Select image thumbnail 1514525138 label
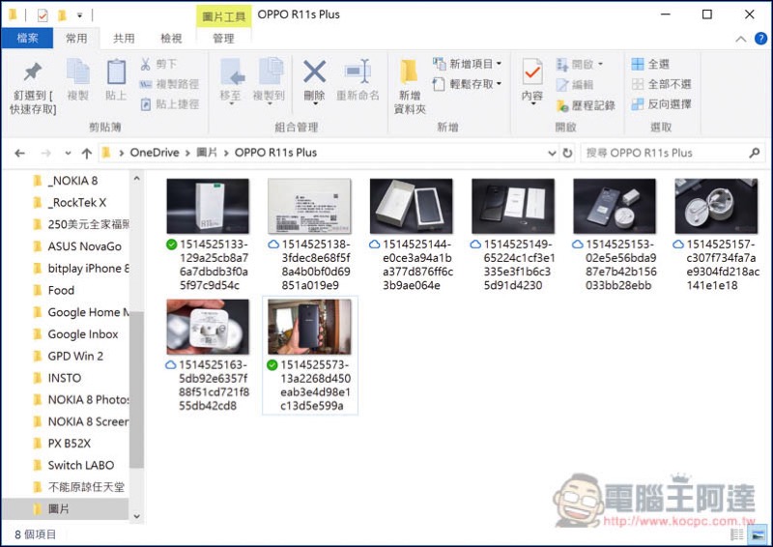 [309, 206]
